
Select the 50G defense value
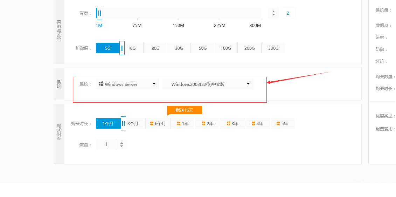[x=203, y=48]
